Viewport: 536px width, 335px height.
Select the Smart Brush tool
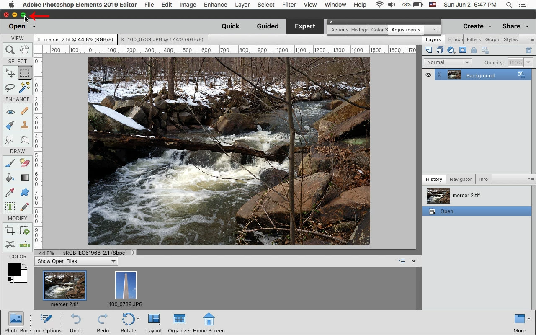point(10,125)
